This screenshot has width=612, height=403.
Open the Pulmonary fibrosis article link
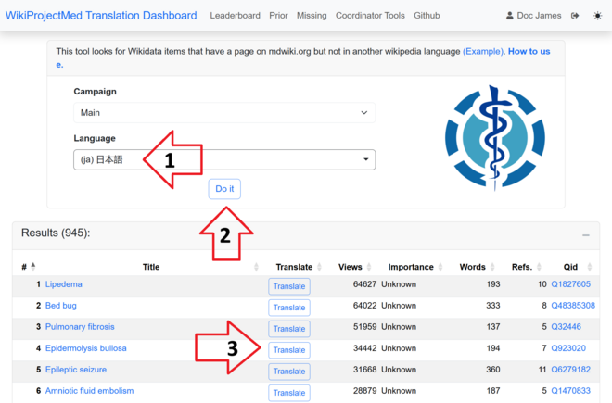click(x=80, y=327)
